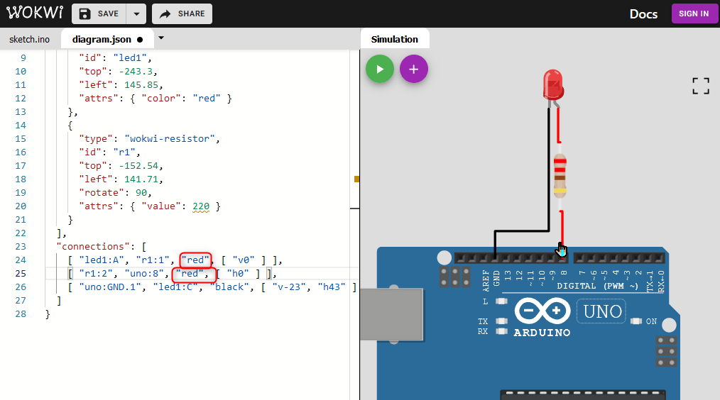Click the -152.54 top value
Viewport: 720px width, 400px height.
point(138,165)
